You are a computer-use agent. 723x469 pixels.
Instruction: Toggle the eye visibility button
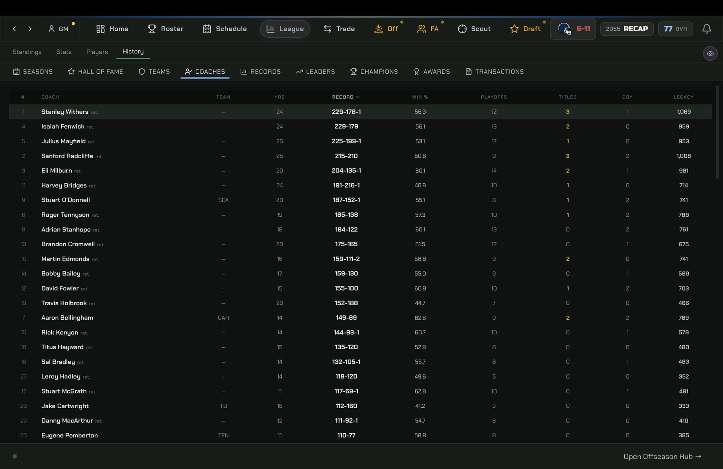coord(710,53)
